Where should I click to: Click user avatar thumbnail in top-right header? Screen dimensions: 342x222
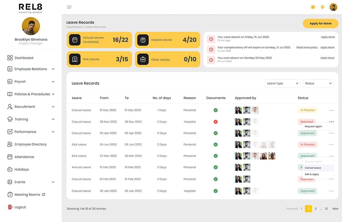(333, 7)
